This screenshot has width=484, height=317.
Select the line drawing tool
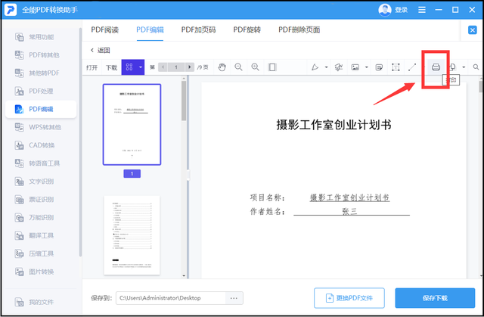[x=412, y=67]
